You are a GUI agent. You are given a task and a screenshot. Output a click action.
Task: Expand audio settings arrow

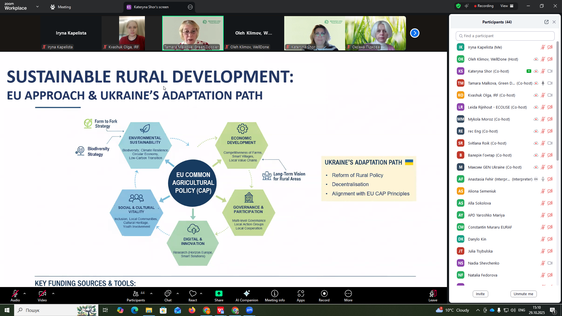(x=25, y=293)
